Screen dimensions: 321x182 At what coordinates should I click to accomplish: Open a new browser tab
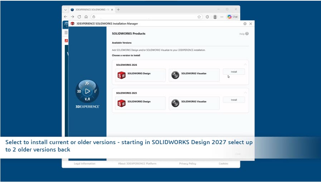[118, 10]
